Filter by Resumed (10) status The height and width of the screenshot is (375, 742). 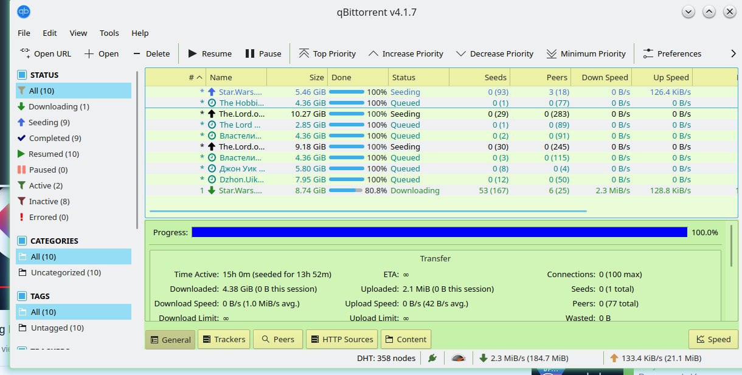(74, 154)
